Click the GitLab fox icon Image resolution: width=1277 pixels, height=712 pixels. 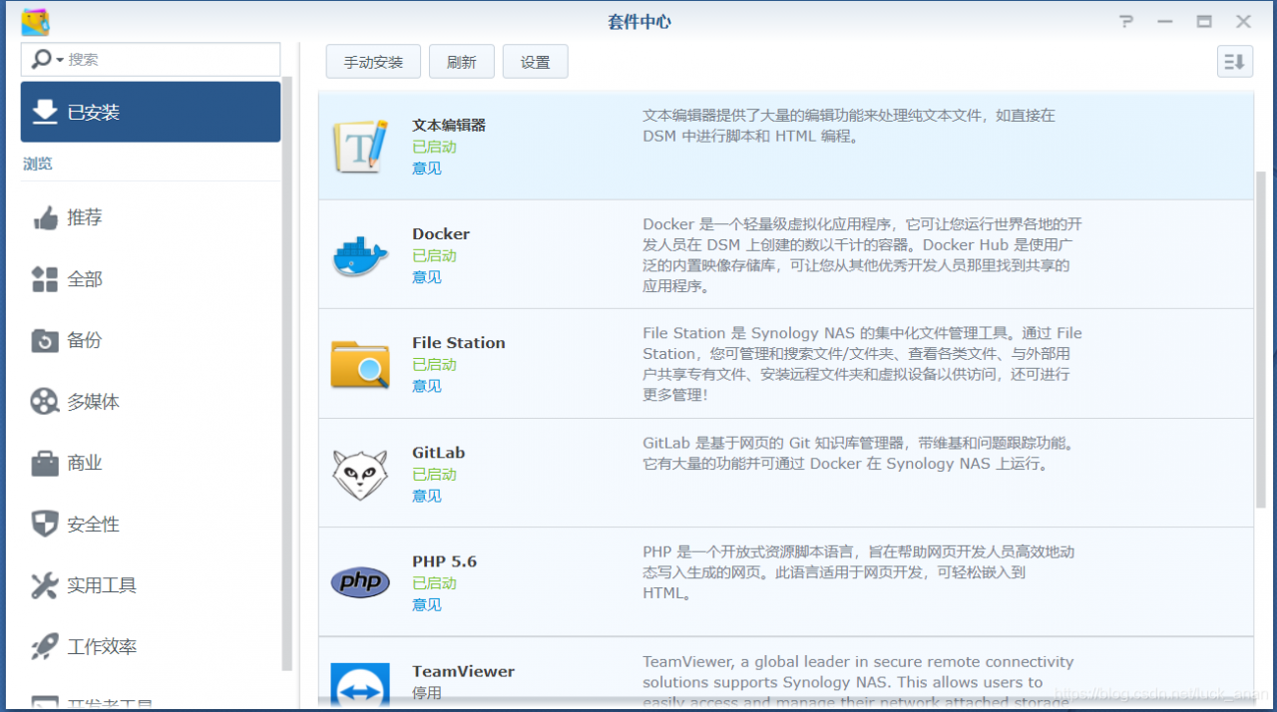pyautogui.click(x=359, y=474)
